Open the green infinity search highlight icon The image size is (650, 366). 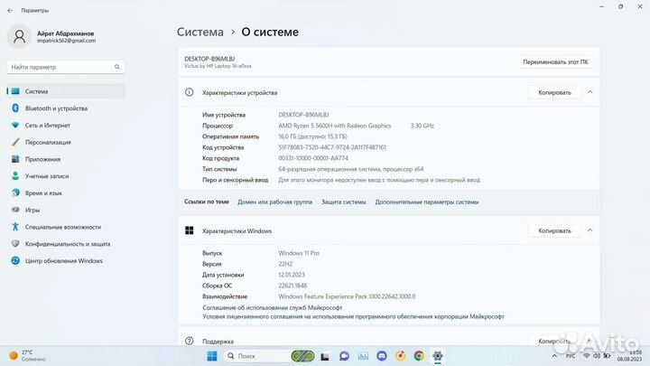pyautogui.click(x=302, y=356)
